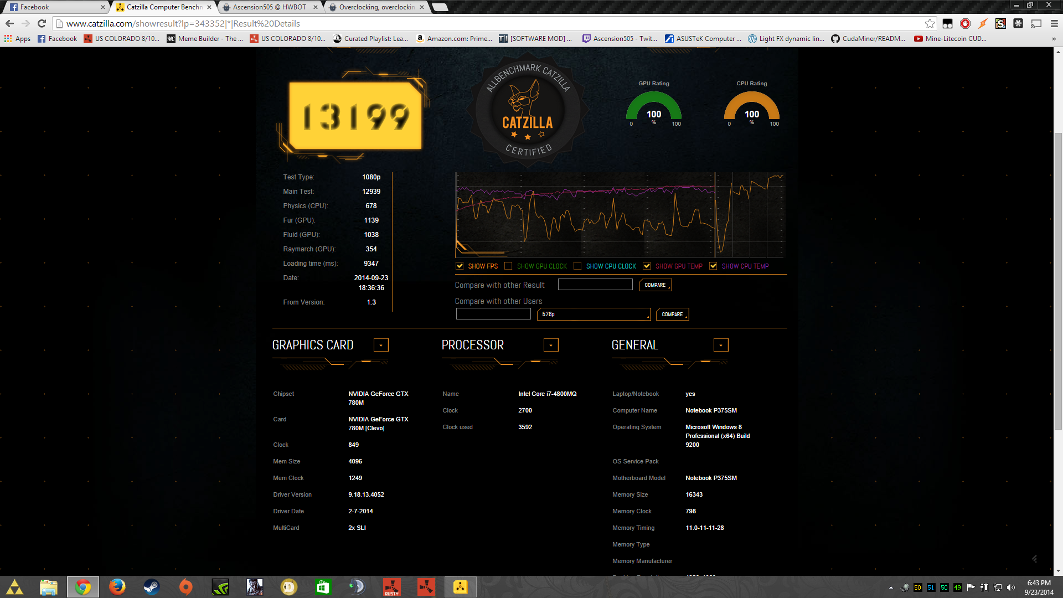Viewport: 1063px width, 598px height.
Task: Show more bookmarks with the chevron
Action: pyautogui.click(x=1054, y=39)
